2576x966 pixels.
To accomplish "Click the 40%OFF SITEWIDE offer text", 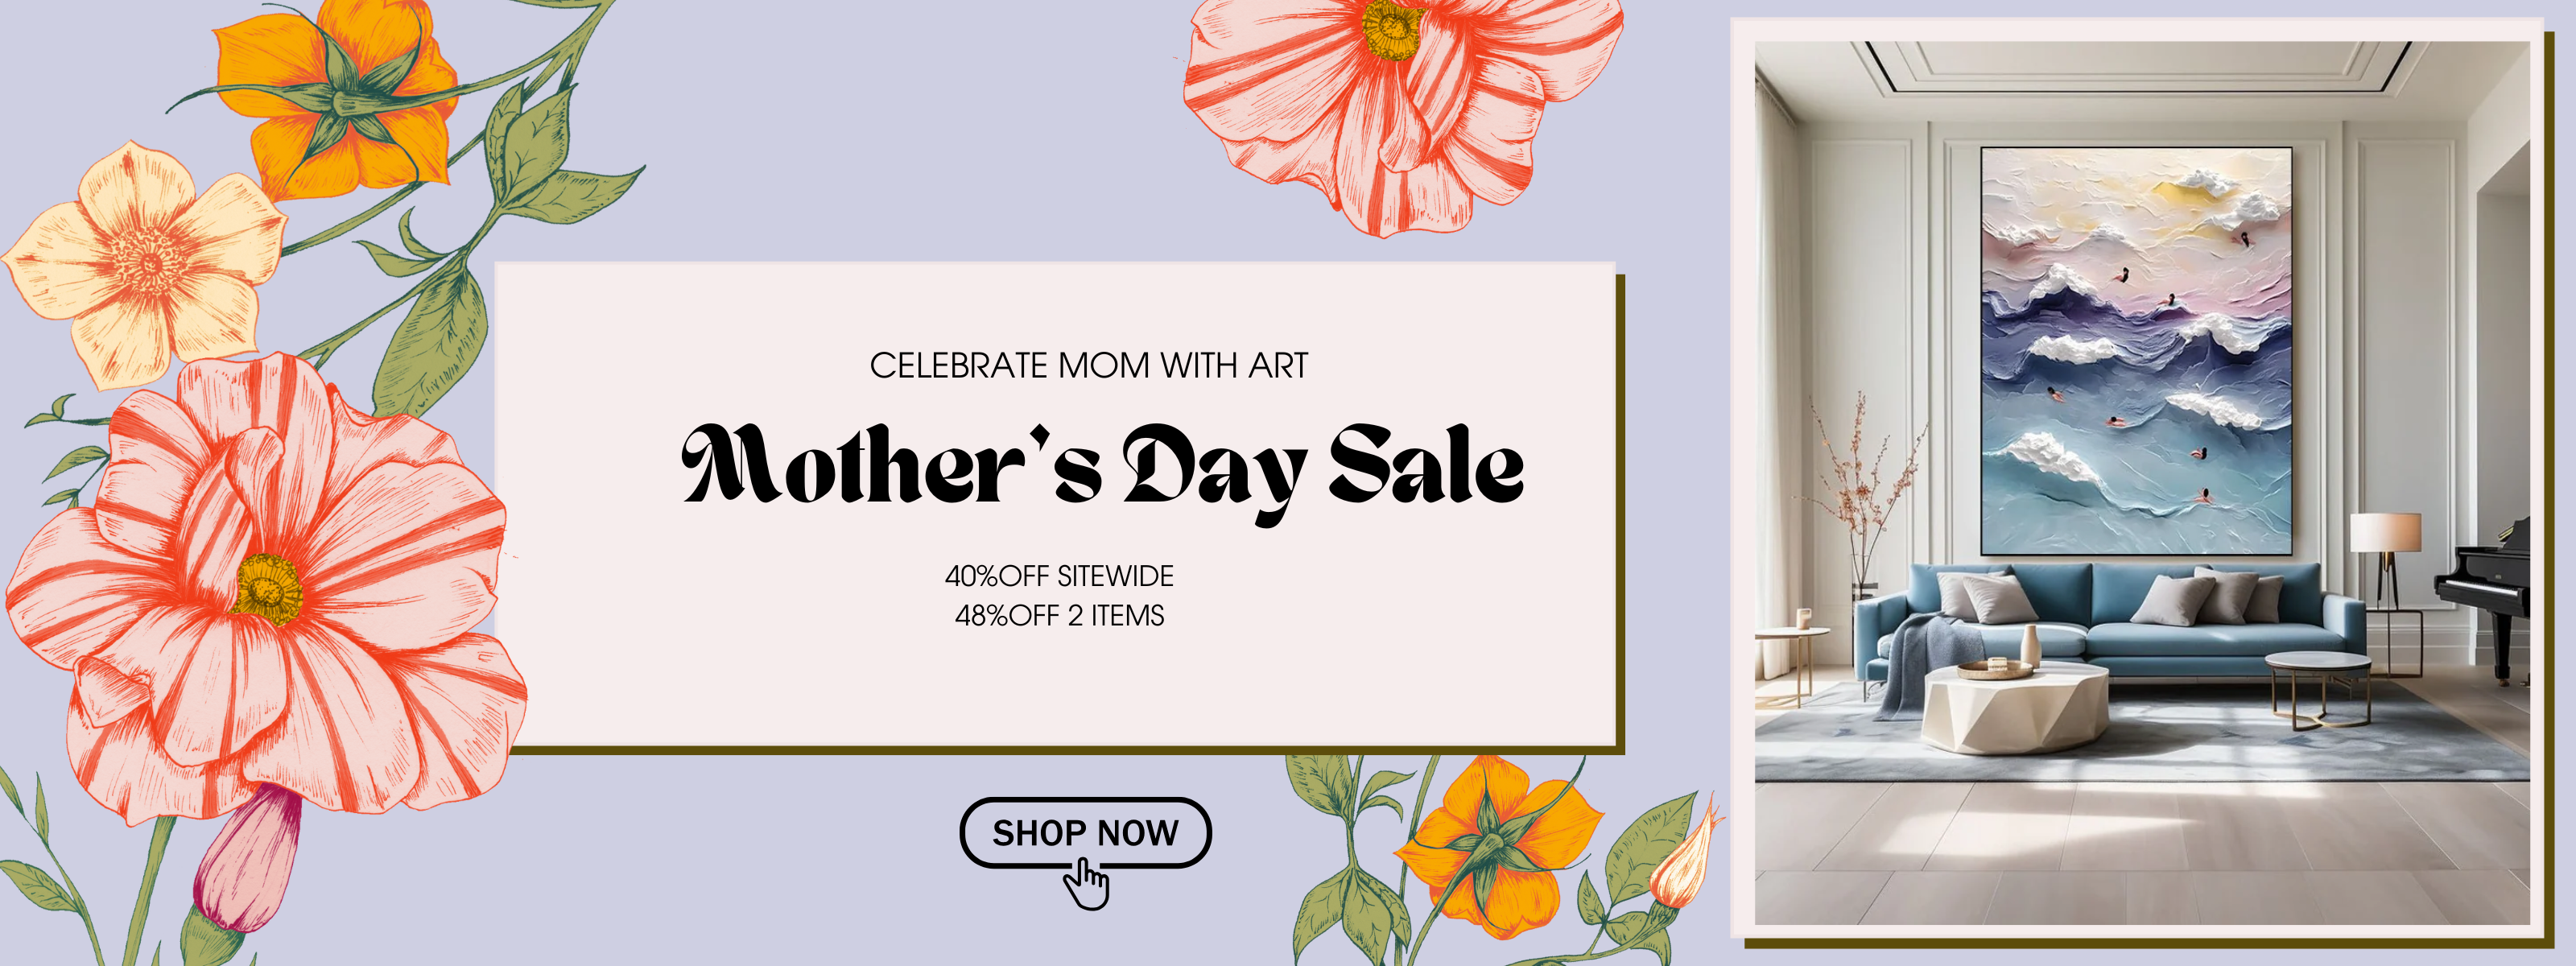I will click(x=1059, y=576).
